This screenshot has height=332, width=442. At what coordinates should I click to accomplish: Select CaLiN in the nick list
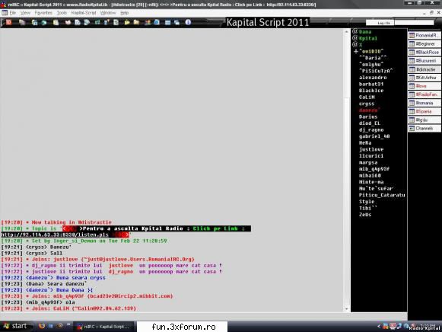coord(367,97)
